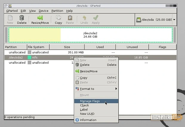Click the Delete trash icon in context menu
This screenshot has width=185, height=127.
click(77, 65)
